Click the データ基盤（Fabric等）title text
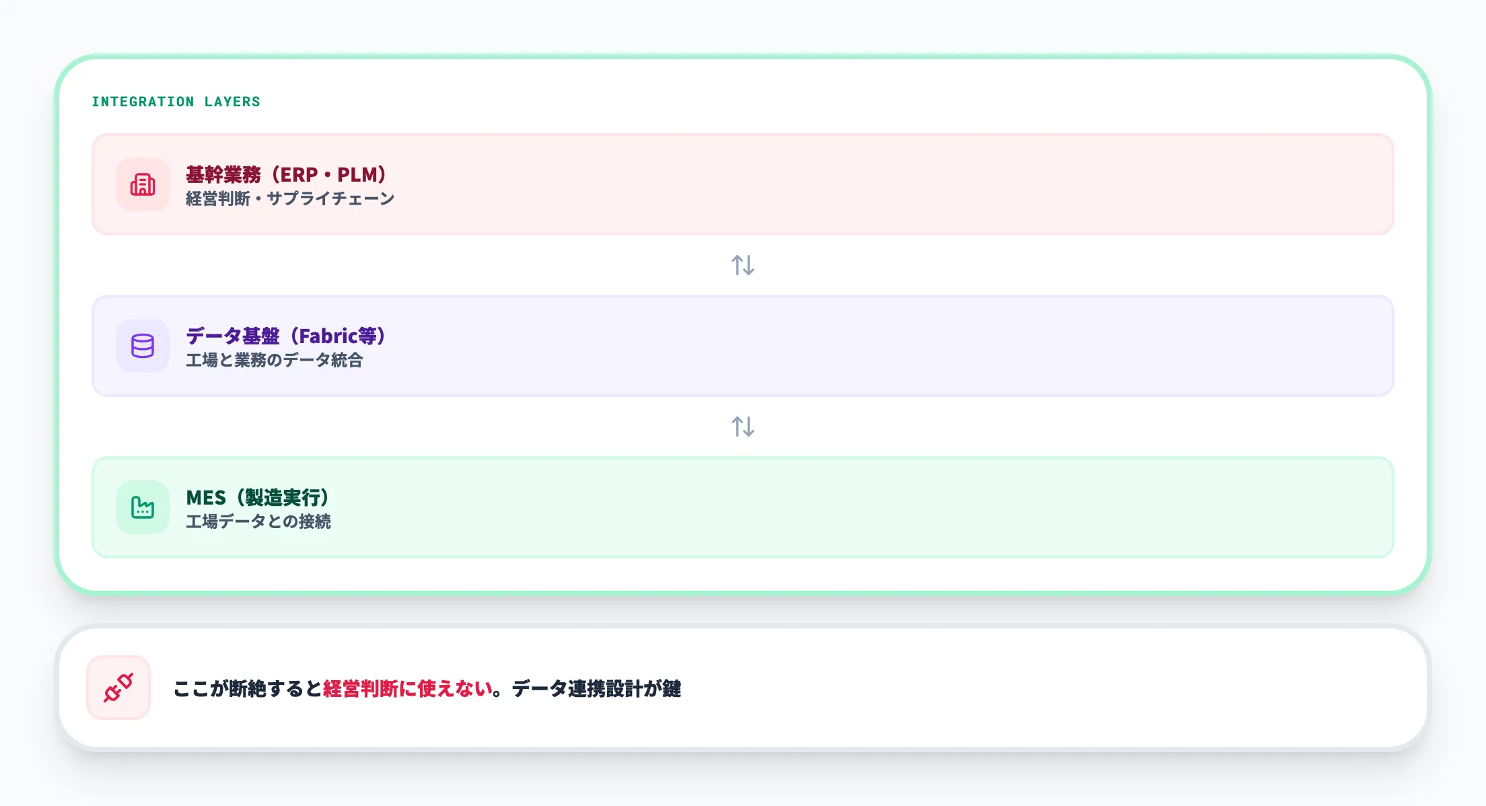1486x806 pixels. click(286, 336)
